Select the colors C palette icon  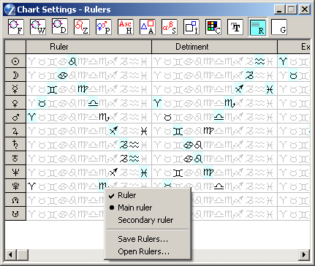tap(213, 27)
